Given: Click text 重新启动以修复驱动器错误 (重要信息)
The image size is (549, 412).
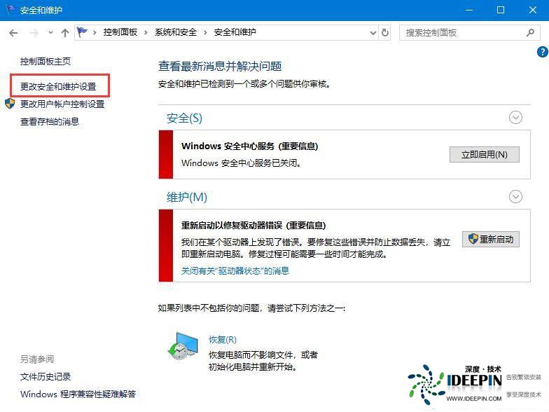Looking at the screenshot, I should [253, 226].
